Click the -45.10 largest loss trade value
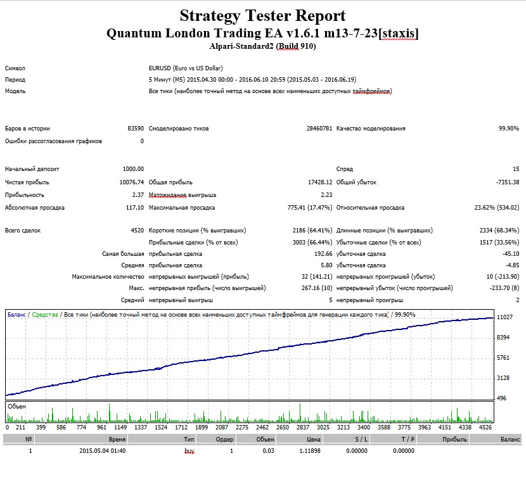526x501 pixels. (x=511, y=254)
